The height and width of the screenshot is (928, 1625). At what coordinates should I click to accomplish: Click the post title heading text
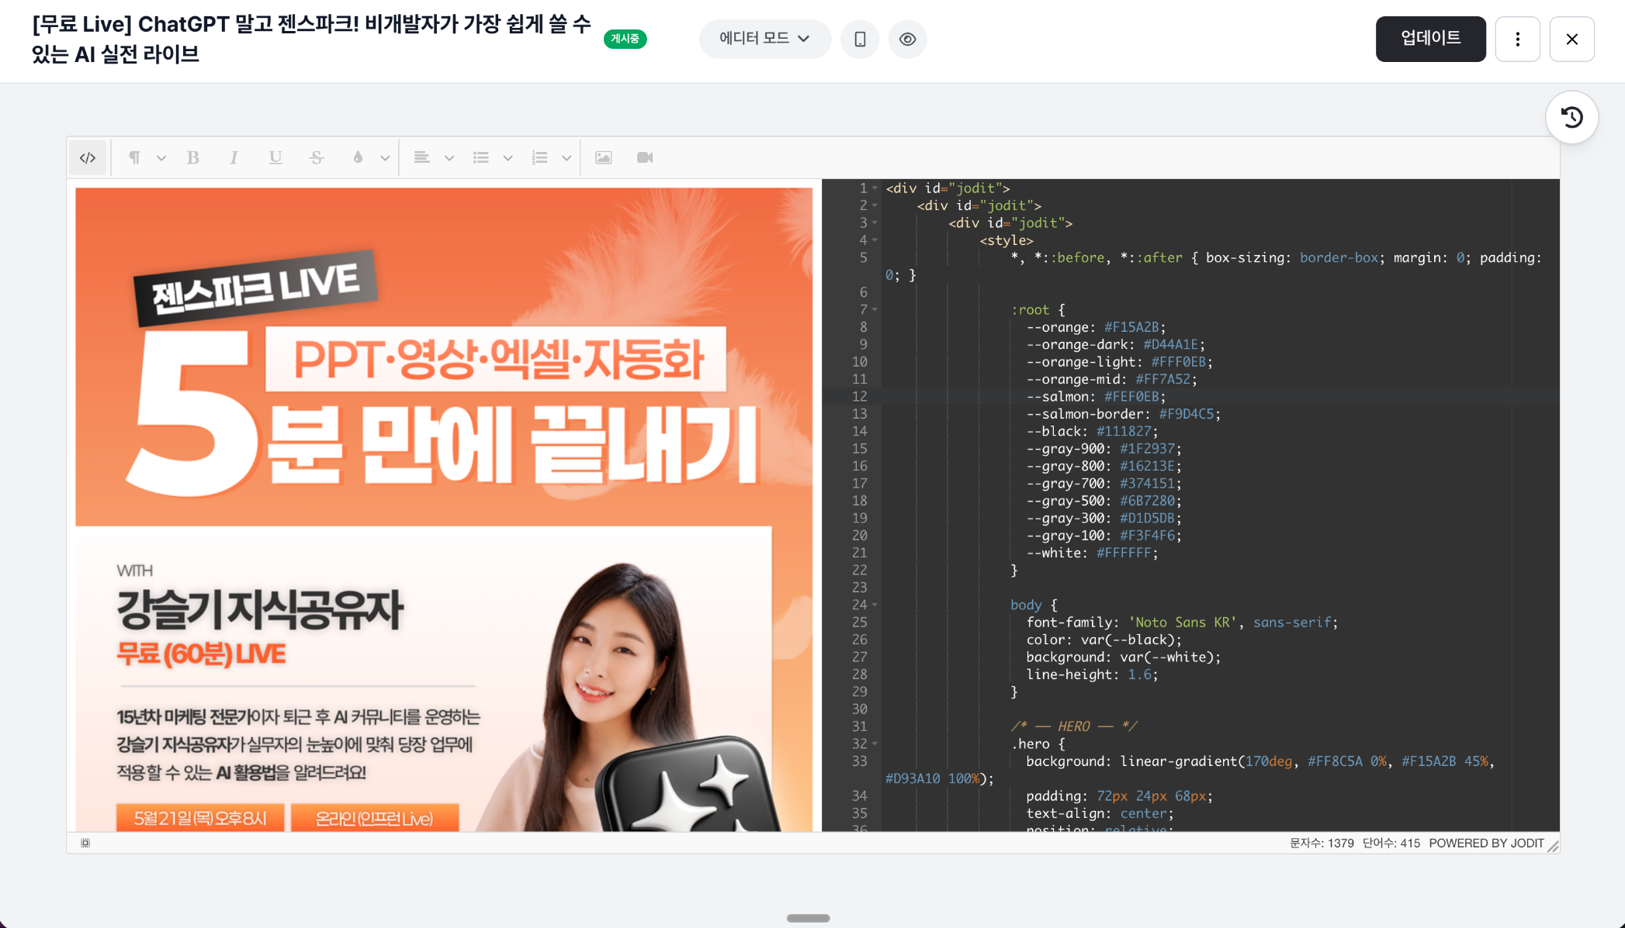click(311, 39)
